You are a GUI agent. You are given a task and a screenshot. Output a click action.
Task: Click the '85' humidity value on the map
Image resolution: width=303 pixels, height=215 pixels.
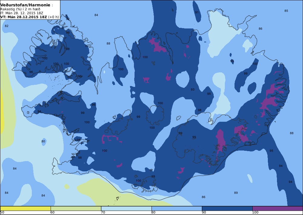click(x=286, y=11)
